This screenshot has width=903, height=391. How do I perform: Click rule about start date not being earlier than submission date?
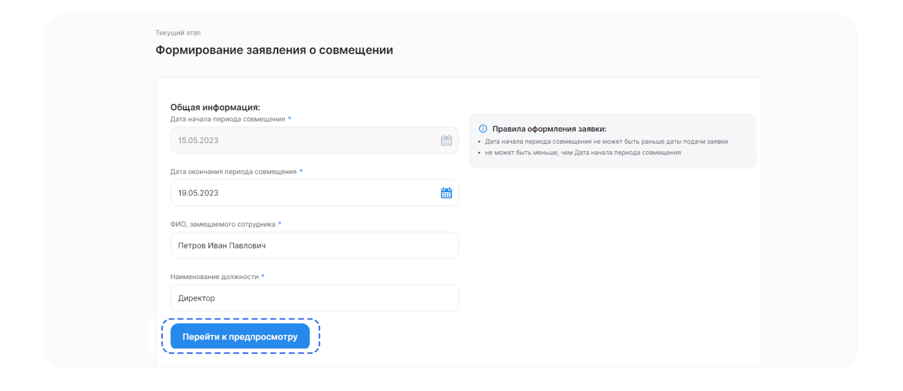pyautogui.click(x=606, y=141)
